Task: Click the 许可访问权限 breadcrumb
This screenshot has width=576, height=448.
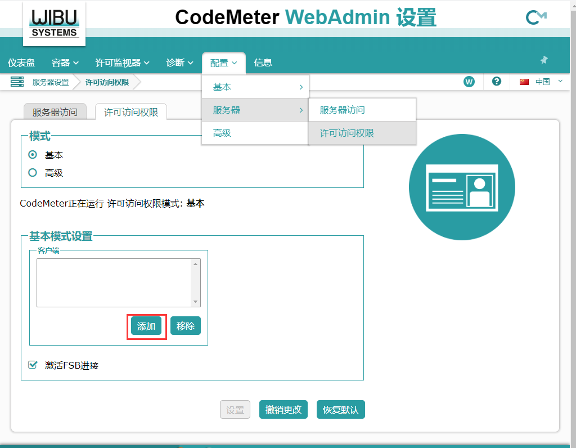Action: (x=107, y=82)
